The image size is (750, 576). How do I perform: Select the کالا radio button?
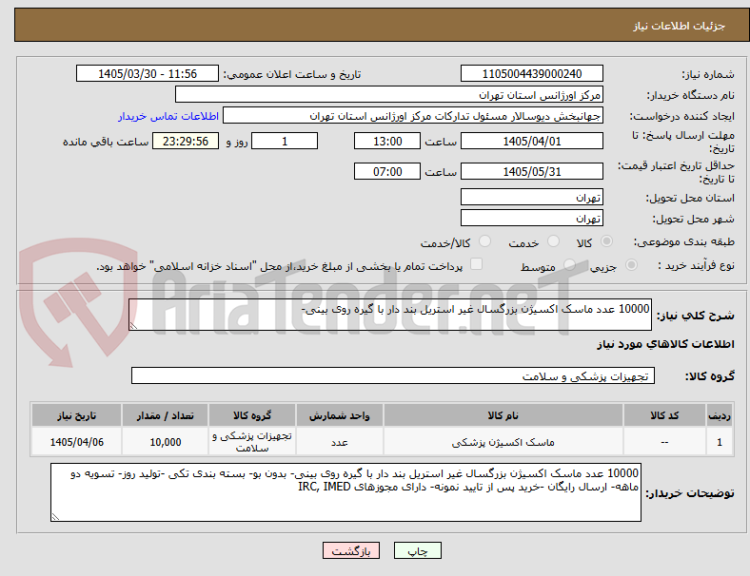(x=606, y=241)
